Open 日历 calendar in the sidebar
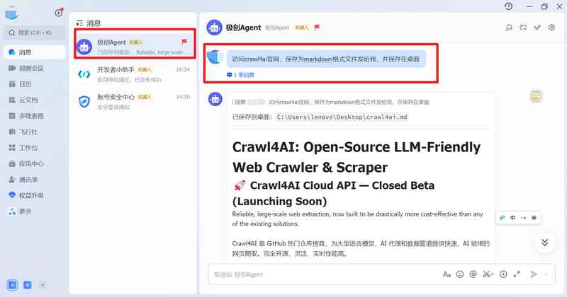Image resolution: width=567 pixels, height=297 pixels. tap(35, 84)
